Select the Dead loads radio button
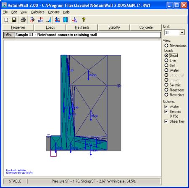This screenshot has width=189, height=188. [166, 56]
